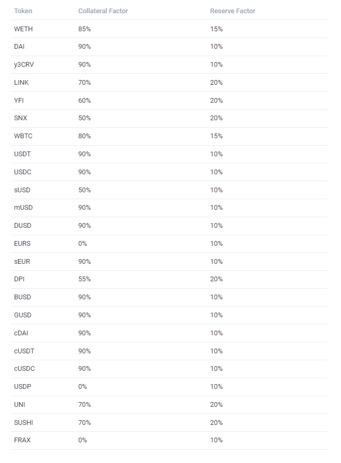Click FRAX's 10% reserve factor
Image resolution: width=341 pixels, height=463 pixels.
click(x=216, y=440)
